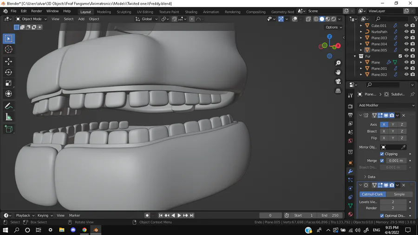Toggle mirror Axis Y
Image resolution: width=418 pixels, height=235 pixels.
(392, 124)
